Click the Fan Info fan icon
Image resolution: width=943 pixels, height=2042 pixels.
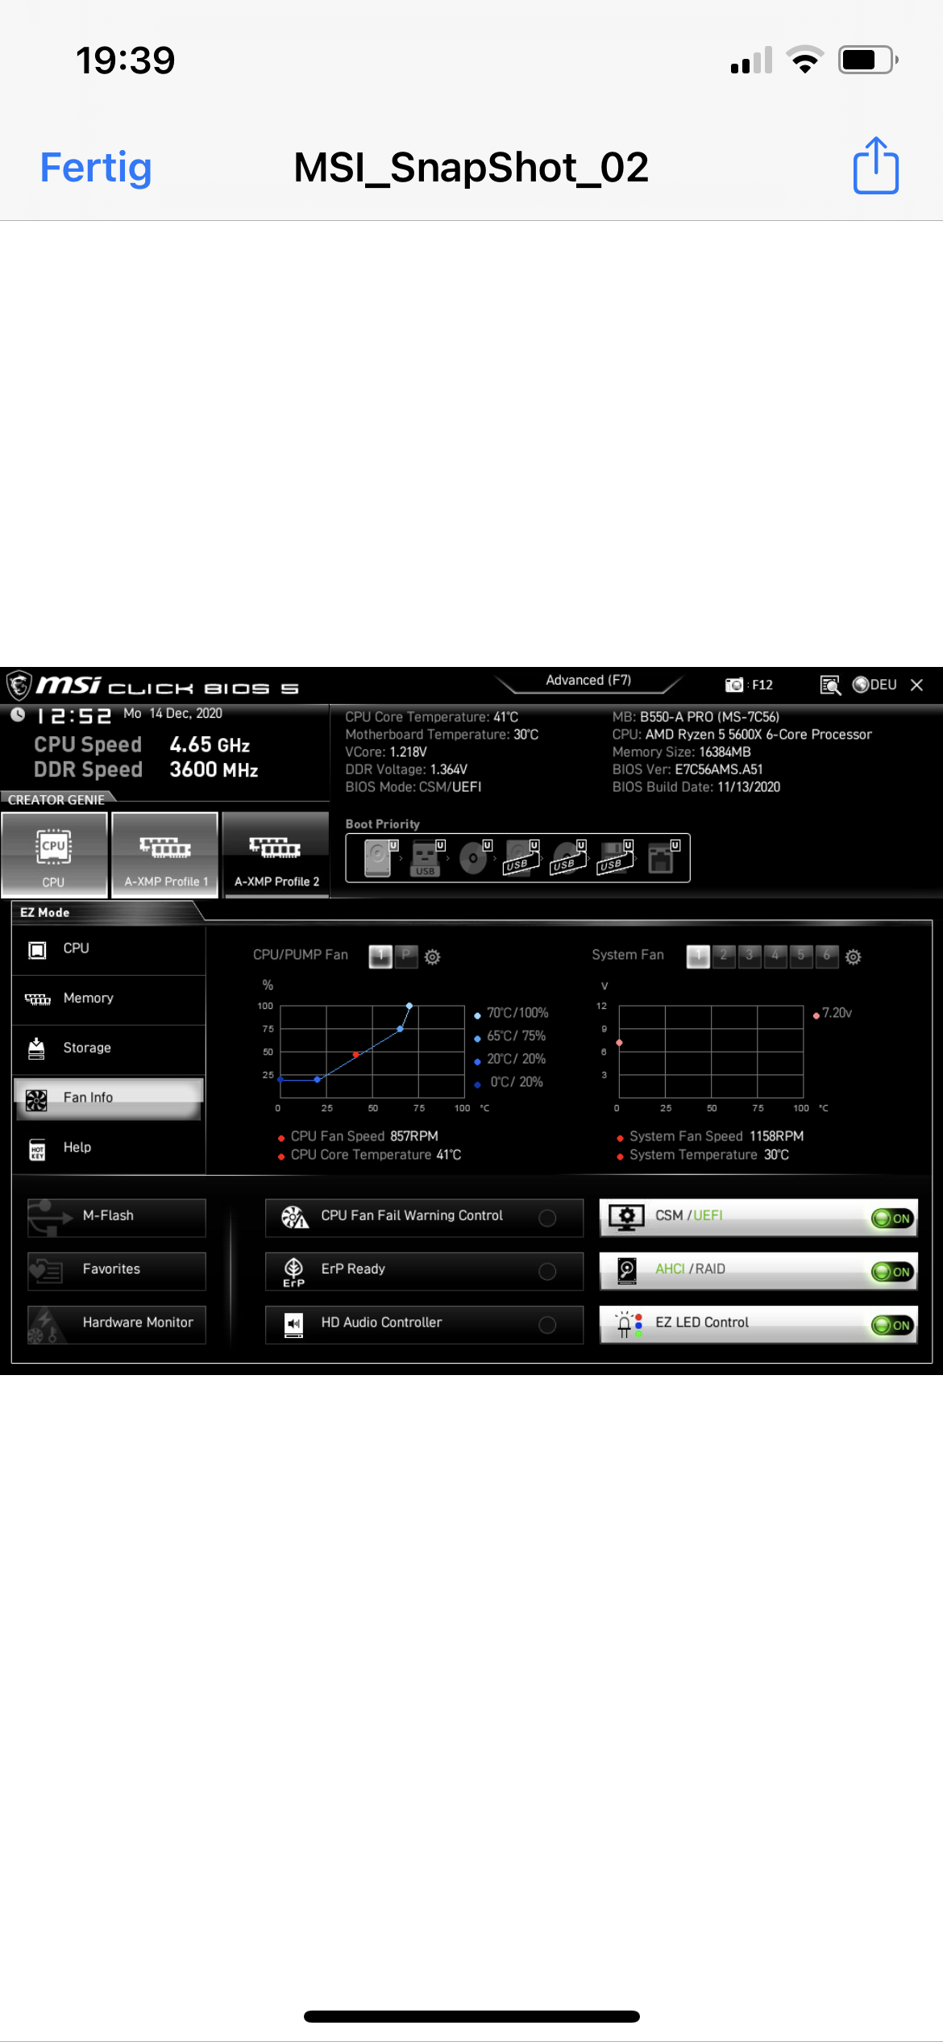[36, 1100]
